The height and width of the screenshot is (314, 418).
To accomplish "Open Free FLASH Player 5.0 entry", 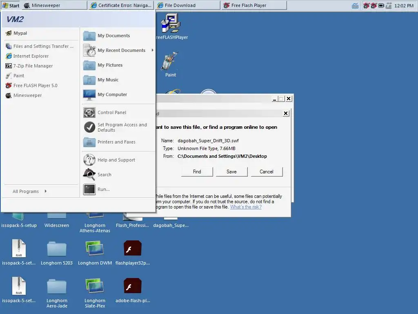I will (31, 85).
